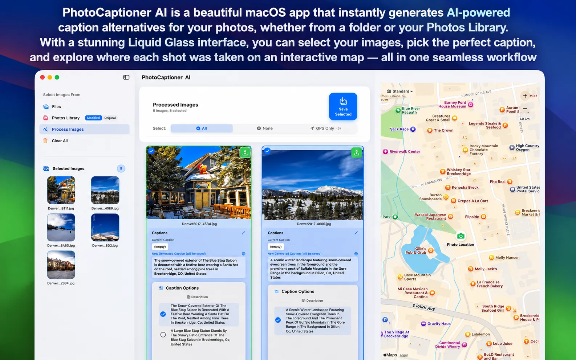Click new caption indicator on Denver2017-45B4.jpg

pos(244,254)
